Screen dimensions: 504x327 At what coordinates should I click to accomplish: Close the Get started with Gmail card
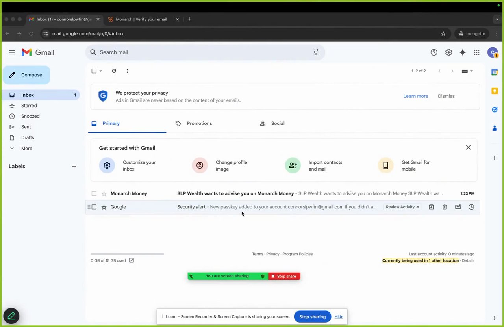pos(468,147)
